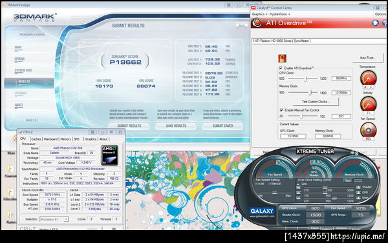Open the Graphics dropdown menu in Catalyst

259,14
